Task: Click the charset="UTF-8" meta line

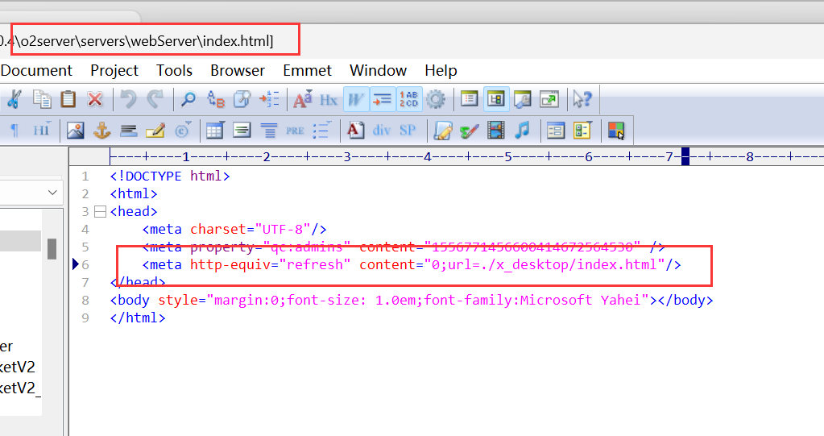Action: [x=234, y=230]
